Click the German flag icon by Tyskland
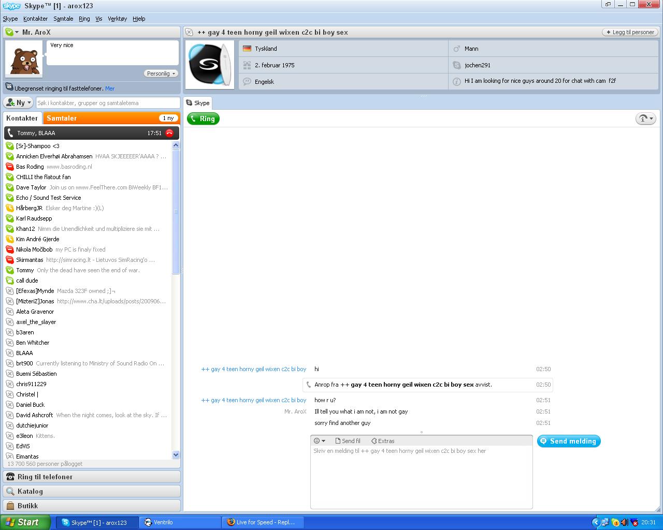This screenshot has width=663, height=530. [247, 49]
